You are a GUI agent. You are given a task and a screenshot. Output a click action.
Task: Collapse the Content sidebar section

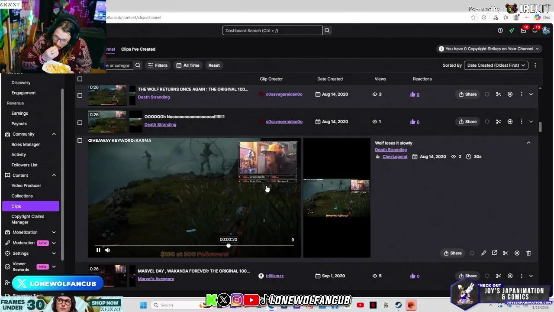coord(54,175)
